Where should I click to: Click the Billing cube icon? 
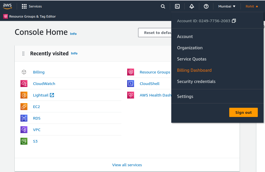(24, 72)
